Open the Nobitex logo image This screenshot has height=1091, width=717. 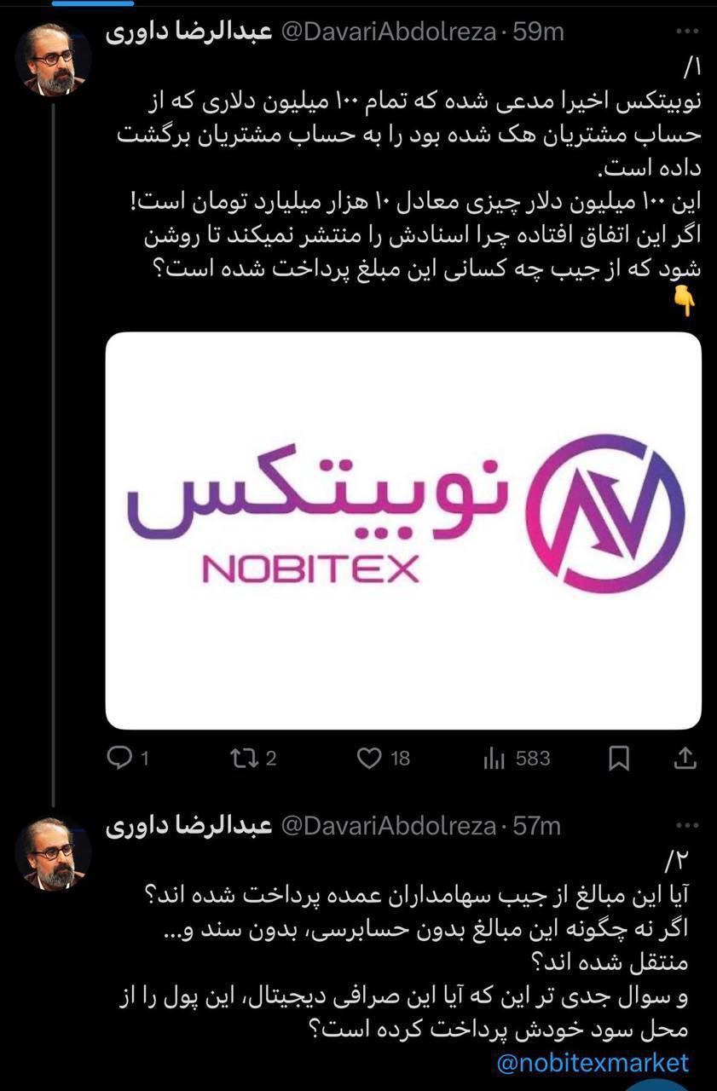403,530
